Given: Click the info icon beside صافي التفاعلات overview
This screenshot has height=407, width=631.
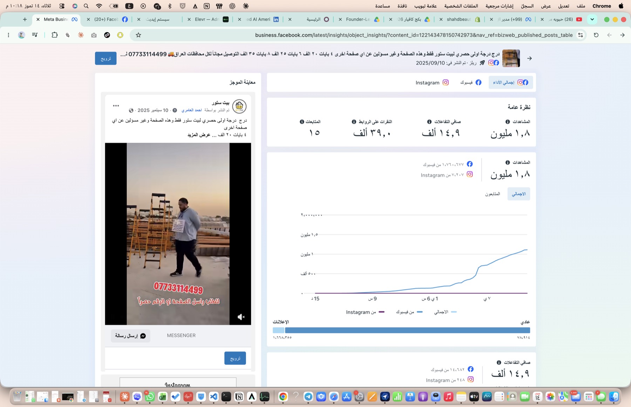Looking at the screenshot, I should pos(429,122).
